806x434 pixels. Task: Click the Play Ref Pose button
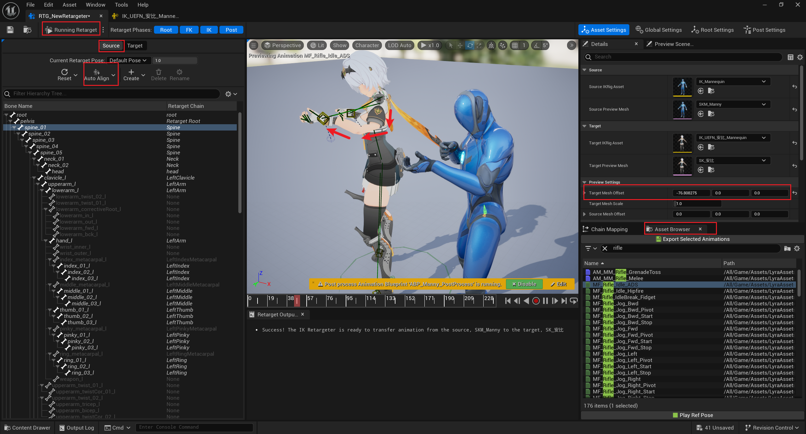[692, 415]
